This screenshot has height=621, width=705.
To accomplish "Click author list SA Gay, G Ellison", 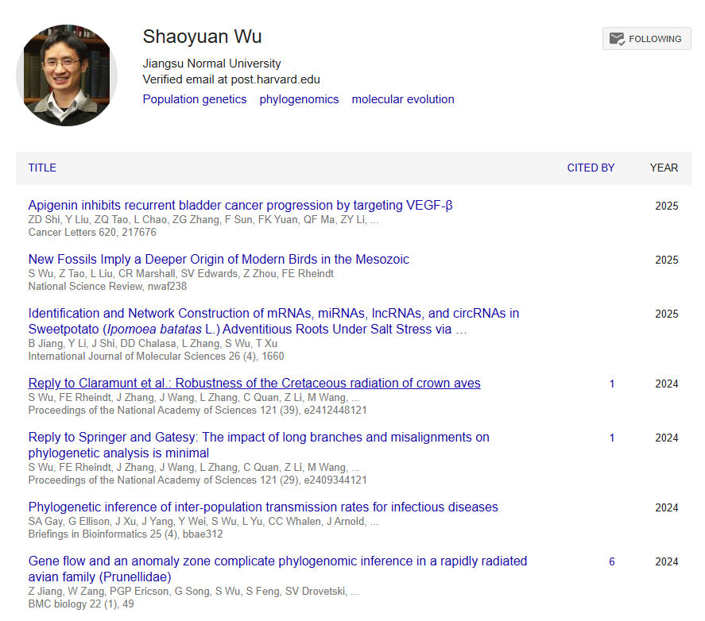I will click(203, 521).
